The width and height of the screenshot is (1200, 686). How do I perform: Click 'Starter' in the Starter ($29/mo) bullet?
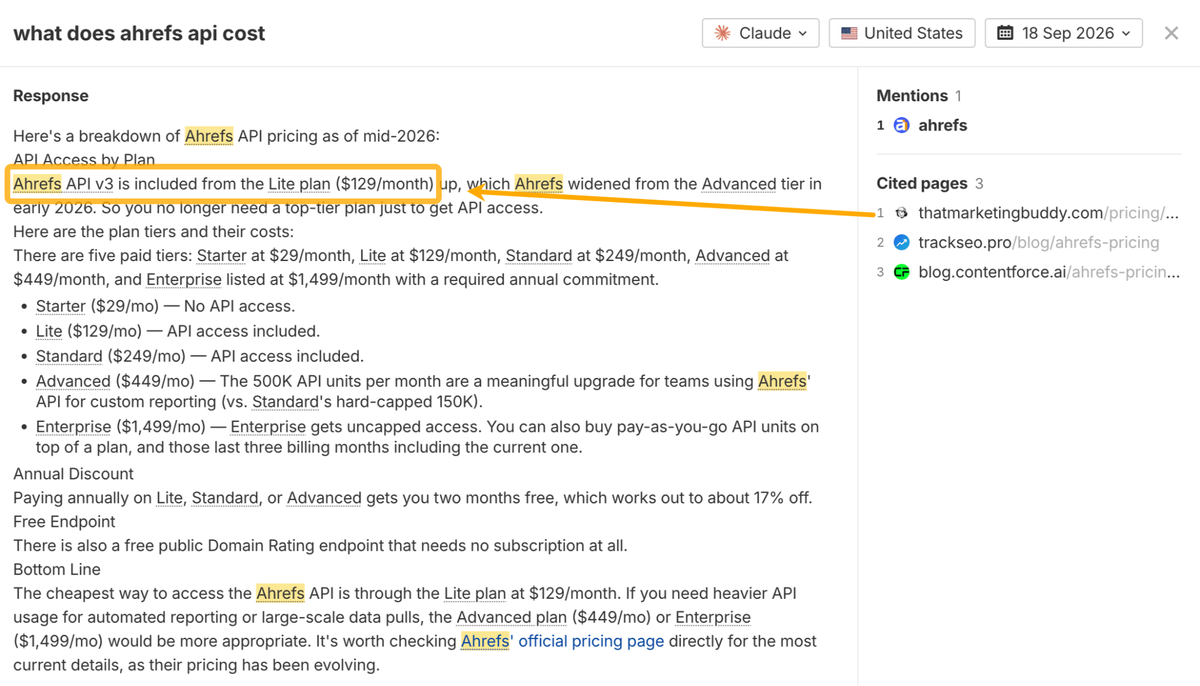(x=61, y=306)
